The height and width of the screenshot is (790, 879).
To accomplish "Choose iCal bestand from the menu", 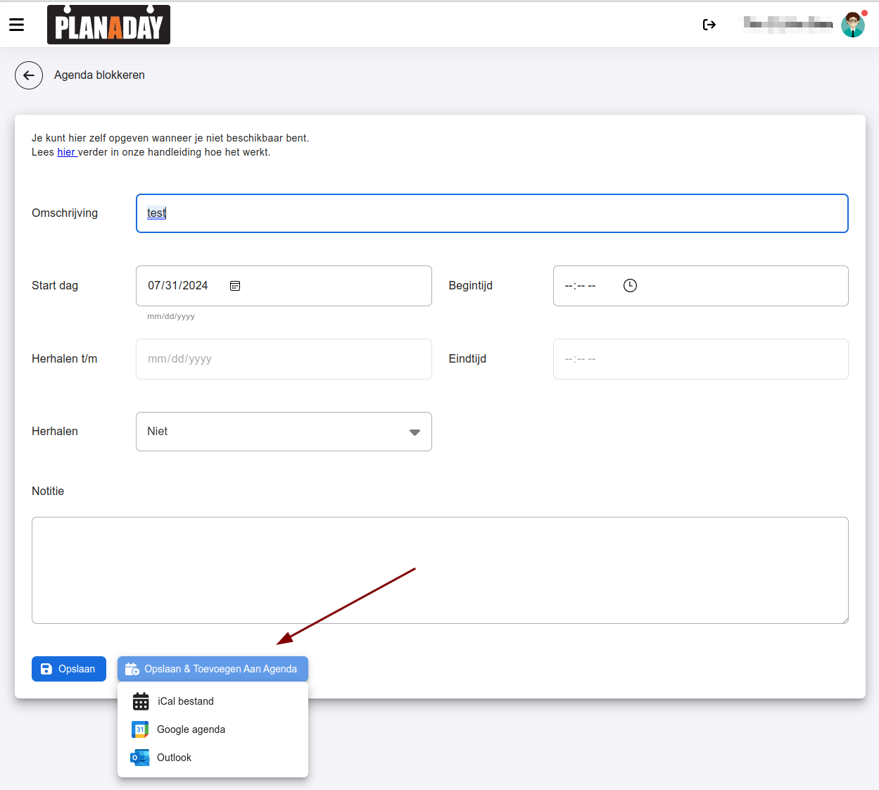I will [213, 701].
